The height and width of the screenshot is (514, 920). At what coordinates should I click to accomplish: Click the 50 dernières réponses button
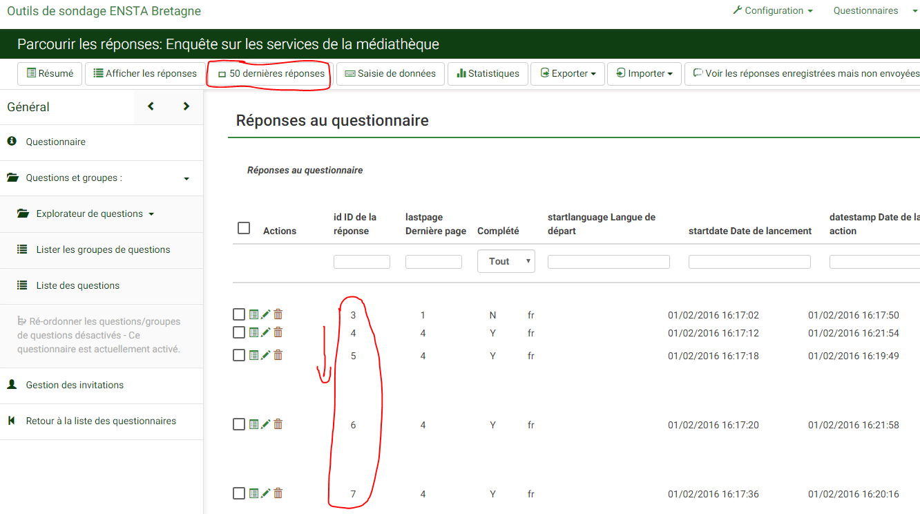pyautogui.click(x=270, y=73)
